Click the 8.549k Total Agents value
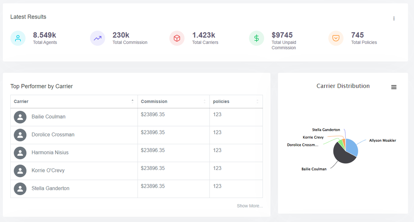Screen dimensions: 414x222 [x=45, y=35]
